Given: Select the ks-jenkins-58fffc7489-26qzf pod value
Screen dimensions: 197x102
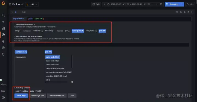Looking at the screenshot, I should 56,76.
